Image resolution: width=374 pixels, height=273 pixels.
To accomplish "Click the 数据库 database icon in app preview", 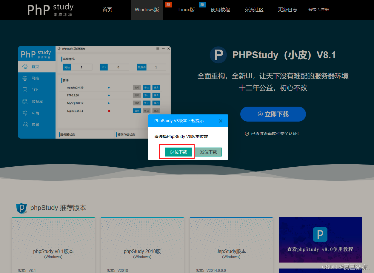I will click(x=25, y=102).
